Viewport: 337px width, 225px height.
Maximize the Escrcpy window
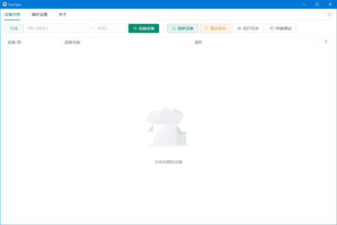pyautogui.click(x=316, y=4)
